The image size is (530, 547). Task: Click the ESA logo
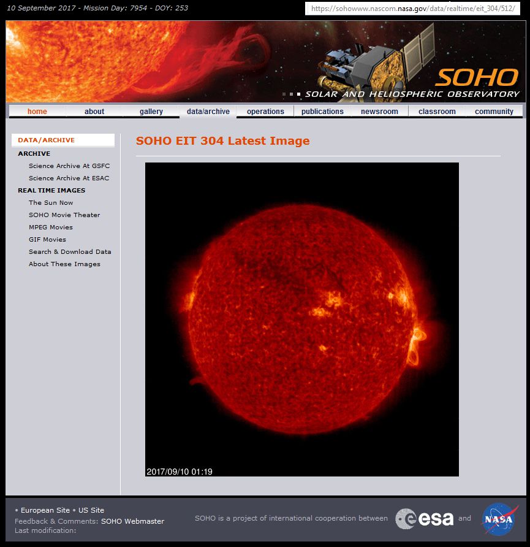(425, 519)
